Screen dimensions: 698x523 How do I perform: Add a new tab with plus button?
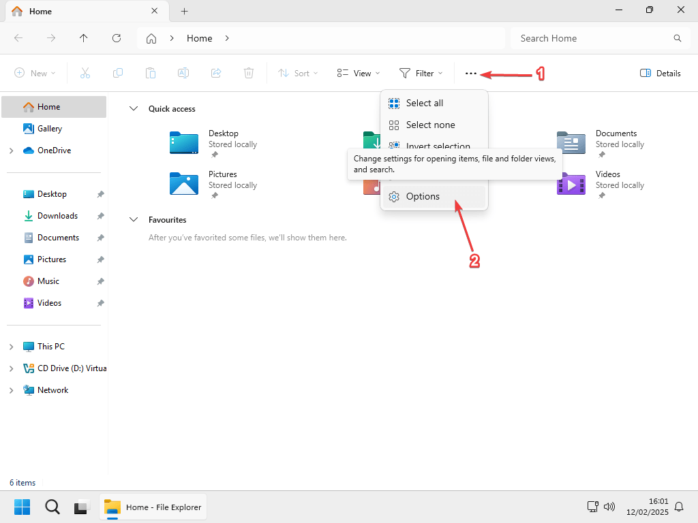[184, 12]
